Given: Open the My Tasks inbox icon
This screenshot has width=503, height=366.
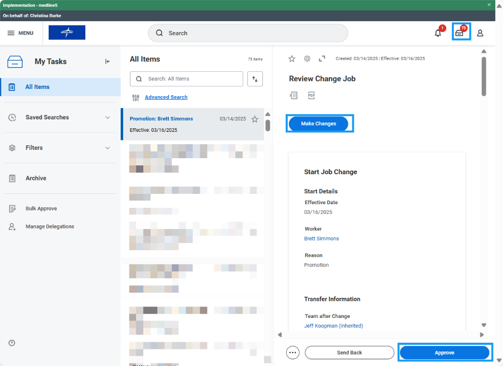Looking at the screenshot, I should 459,33.
